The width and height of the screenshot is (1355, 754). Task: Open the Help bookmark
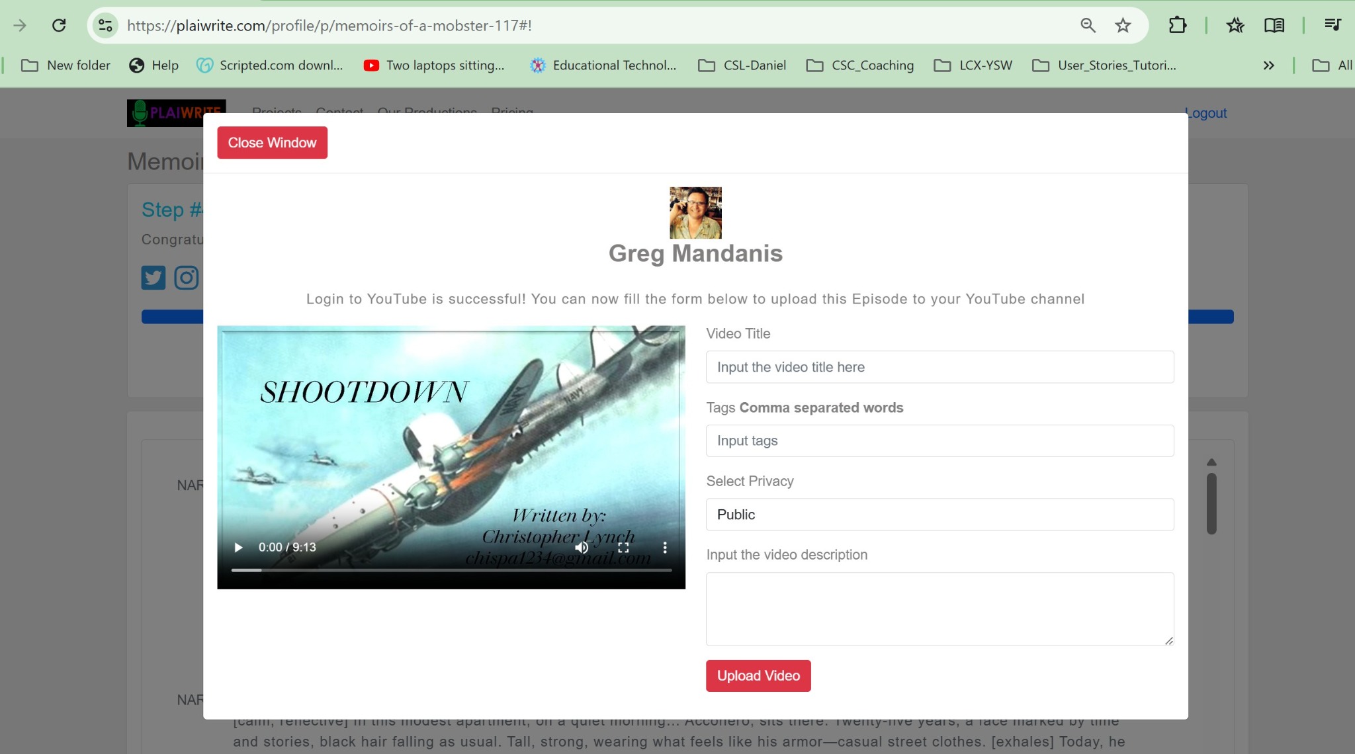pos(153,65)
